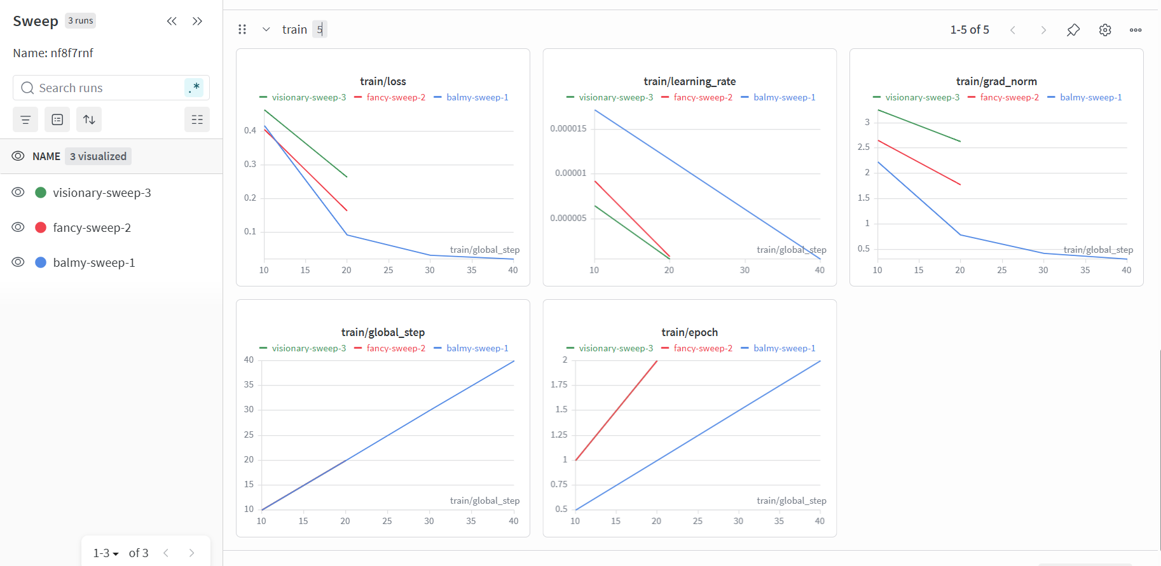Open the columns layout icon
This screenshot has width=1161, height=566.
point(197,119)
